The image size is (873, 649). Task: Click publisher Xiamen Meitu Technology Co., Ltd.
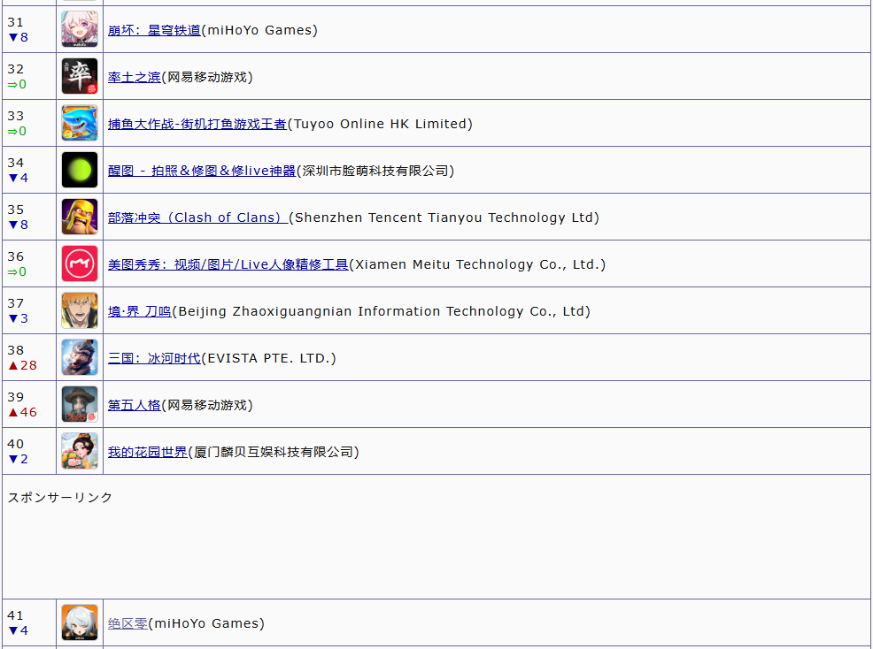(478, 264)
